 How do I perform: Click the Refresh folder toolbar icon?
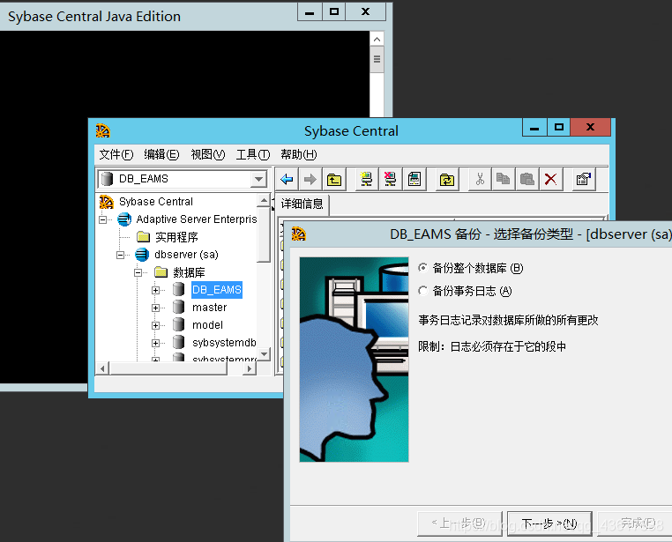coord(447,179)
